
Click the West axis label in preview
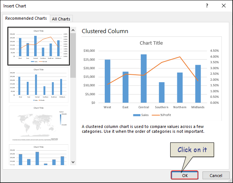point(107,107)
